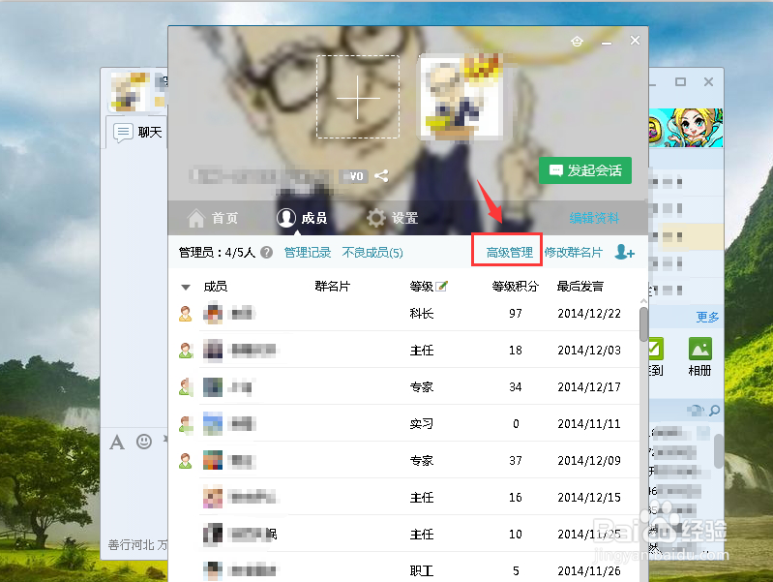Click the member avatar in the 科长 row
773x582 pixels.
pyautogui.click(x=213, y=314)
